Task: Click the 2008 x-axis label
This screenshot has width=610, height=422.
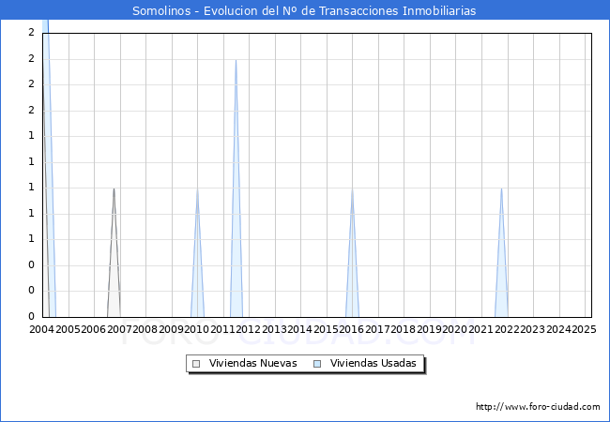Action: (x=145, y=329)
